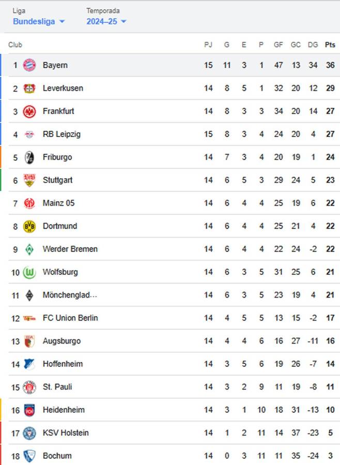340x465 pixels.
Task: Select the Borussia Dortmund crest
Action: [30, 226]
